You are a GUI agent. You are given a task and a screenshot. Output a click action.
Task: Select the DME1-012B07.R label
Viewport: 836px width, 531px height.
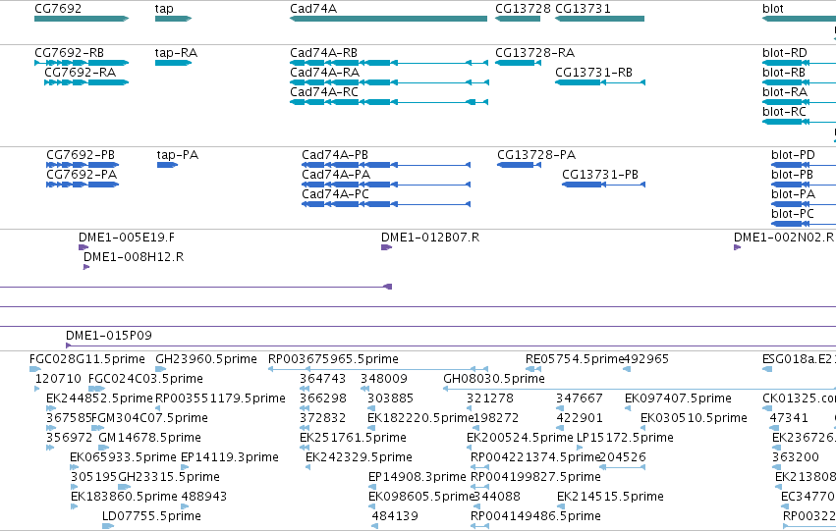(430, 238)
